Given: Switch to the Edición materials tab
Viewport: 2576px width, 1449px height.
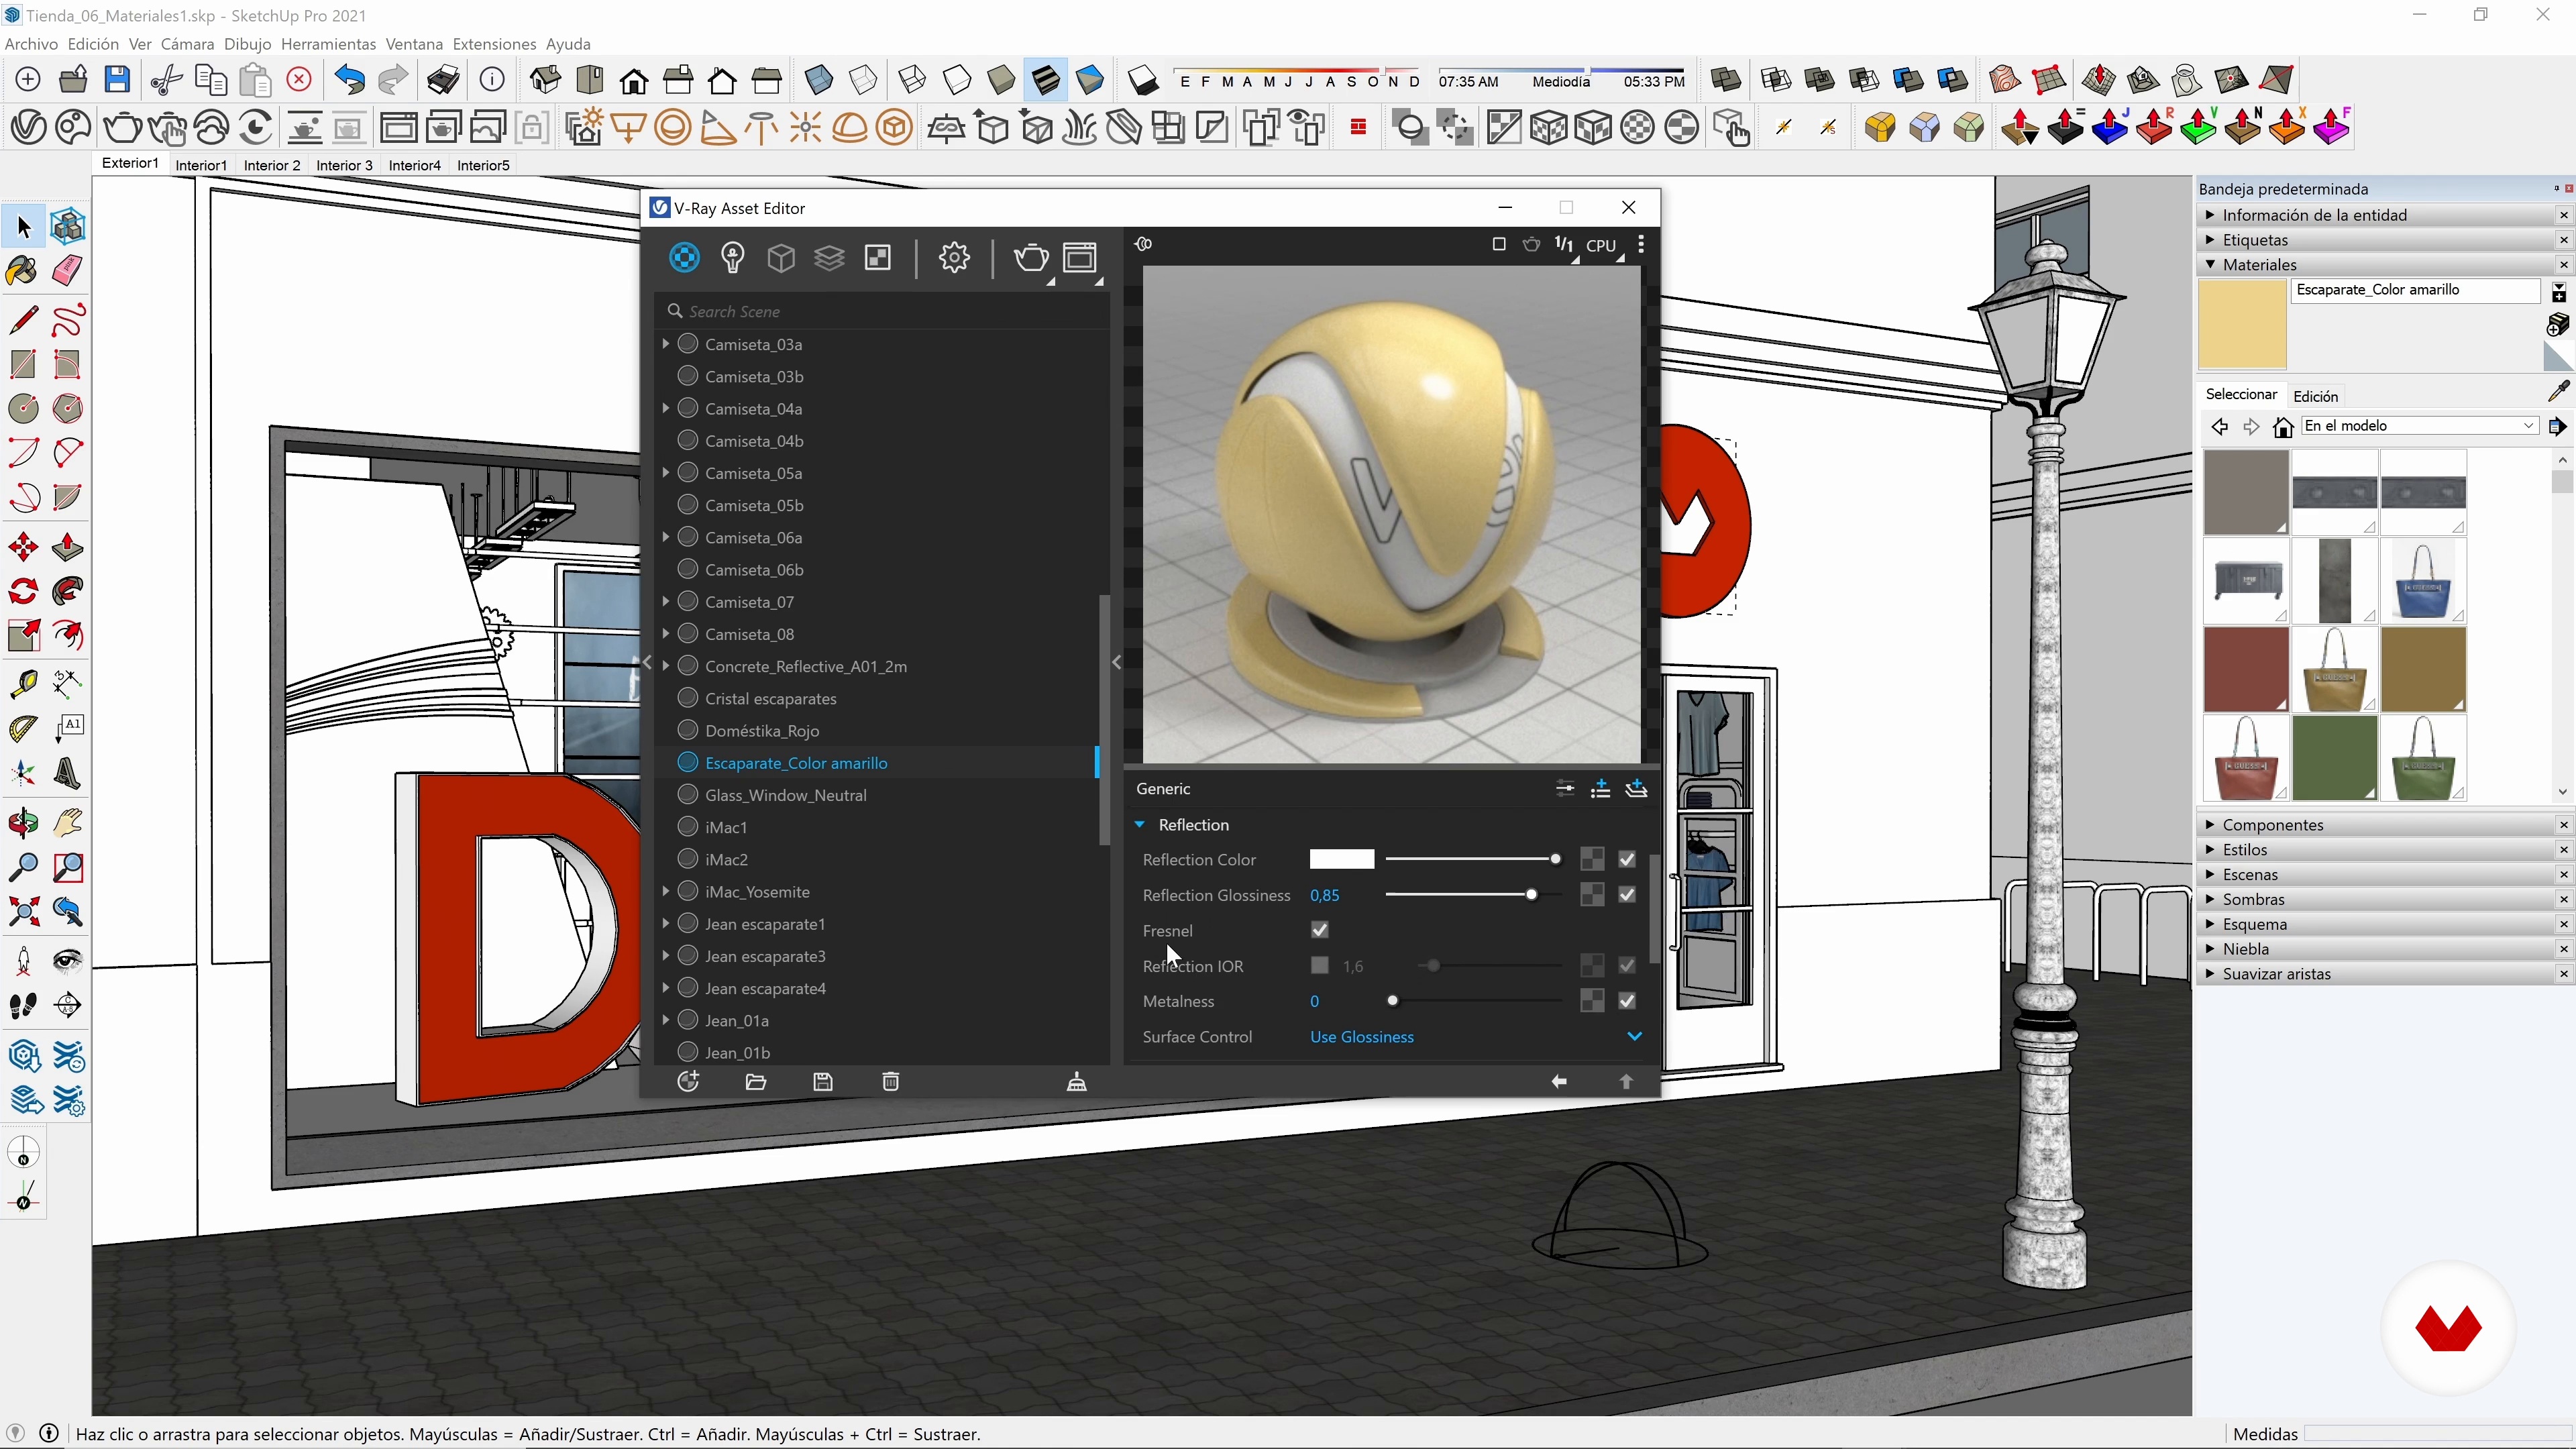Looking at the screenshot, I should coord(2316,396).
